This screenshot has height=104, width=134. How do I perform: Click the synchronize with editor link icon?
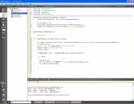point(21,6)
